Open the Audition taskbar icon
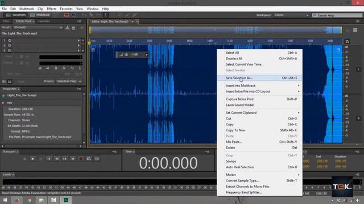This screenshot has height=204, width=364. pos(66,200)
